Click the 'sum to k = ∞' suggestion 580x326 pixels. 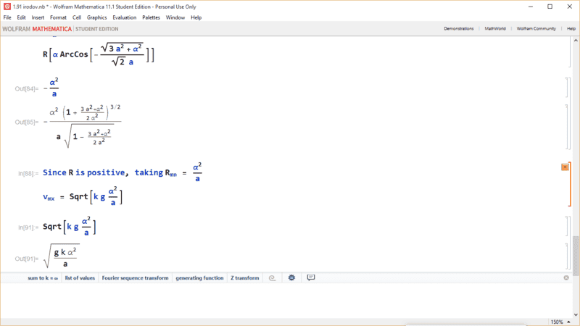tap(43, 277)
